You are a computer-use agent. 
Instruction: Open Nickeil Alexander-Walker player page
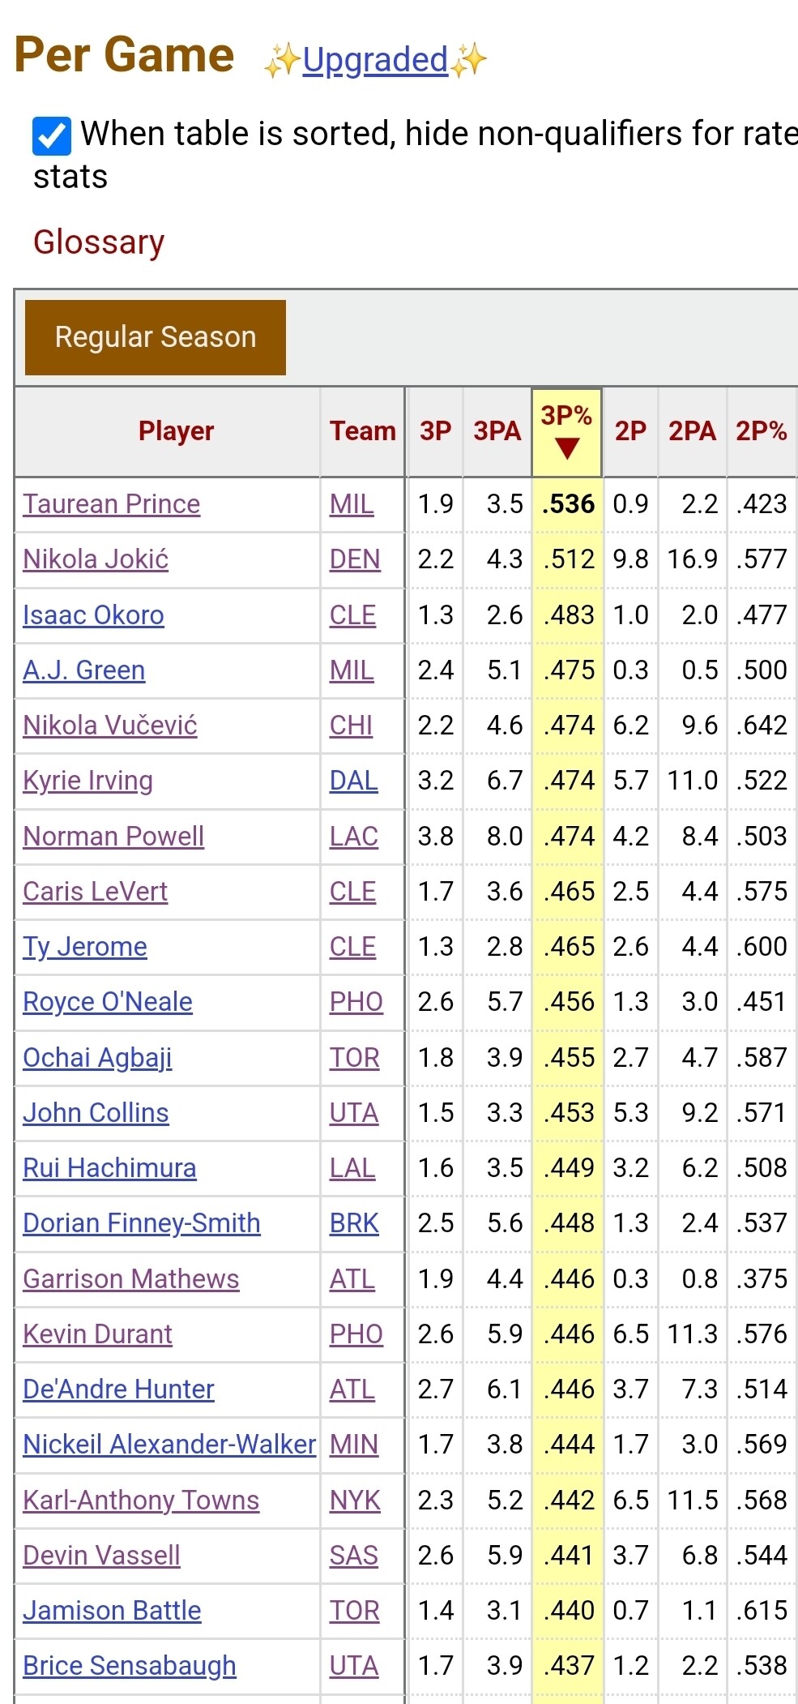[x=169, y=1445]
